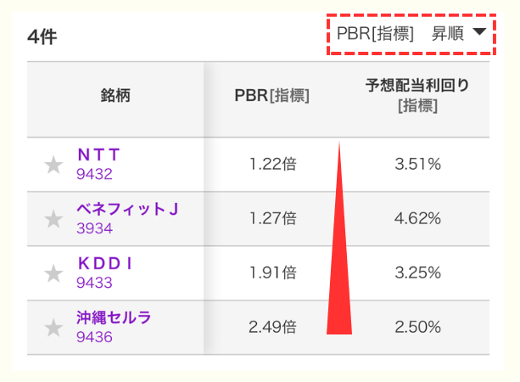The image size is (520, 382).
Task: Click stock code 3934
Action: [93, 228]
